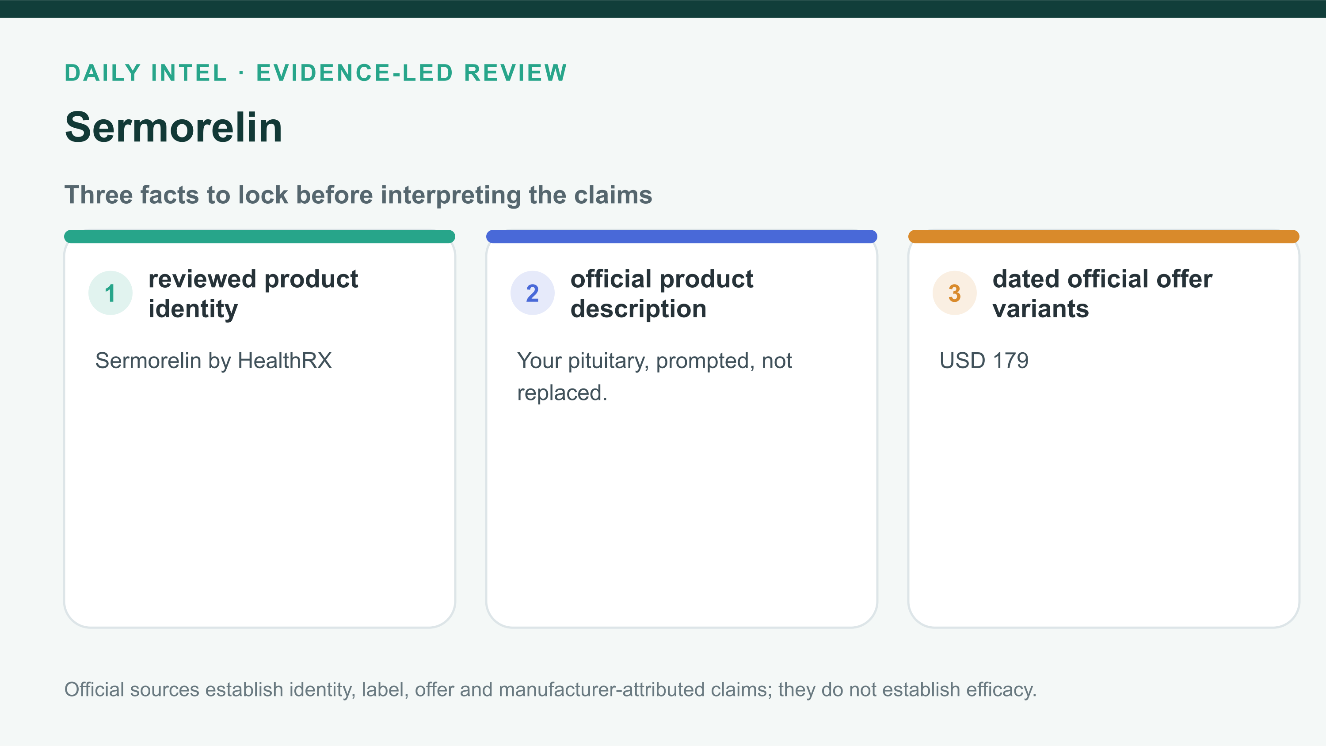Click the reviewed product identity heading
The width and height of the screenshot is (1326, 746).
[x=253, y=294]
